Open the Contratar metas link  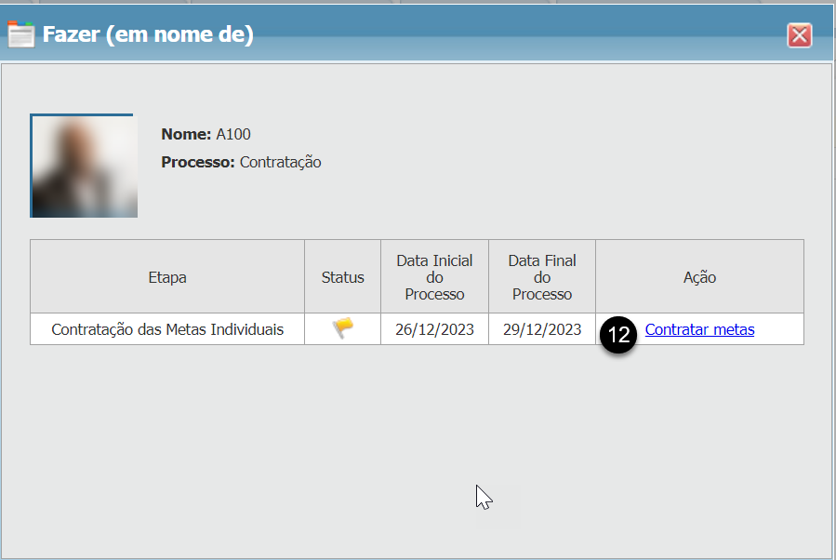coord(699,329)
